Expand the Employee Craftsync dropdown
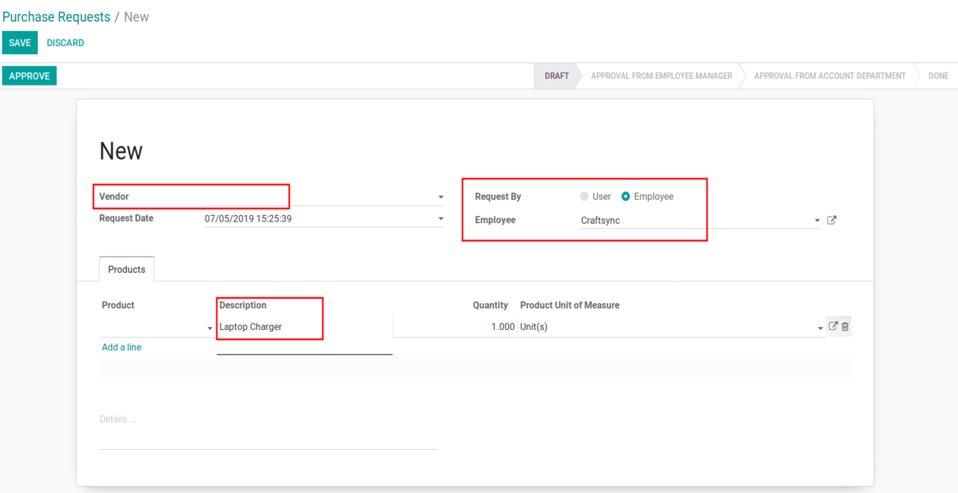This screenshot has height=493, width=958. pyautogui.click(x=817, y=221)
